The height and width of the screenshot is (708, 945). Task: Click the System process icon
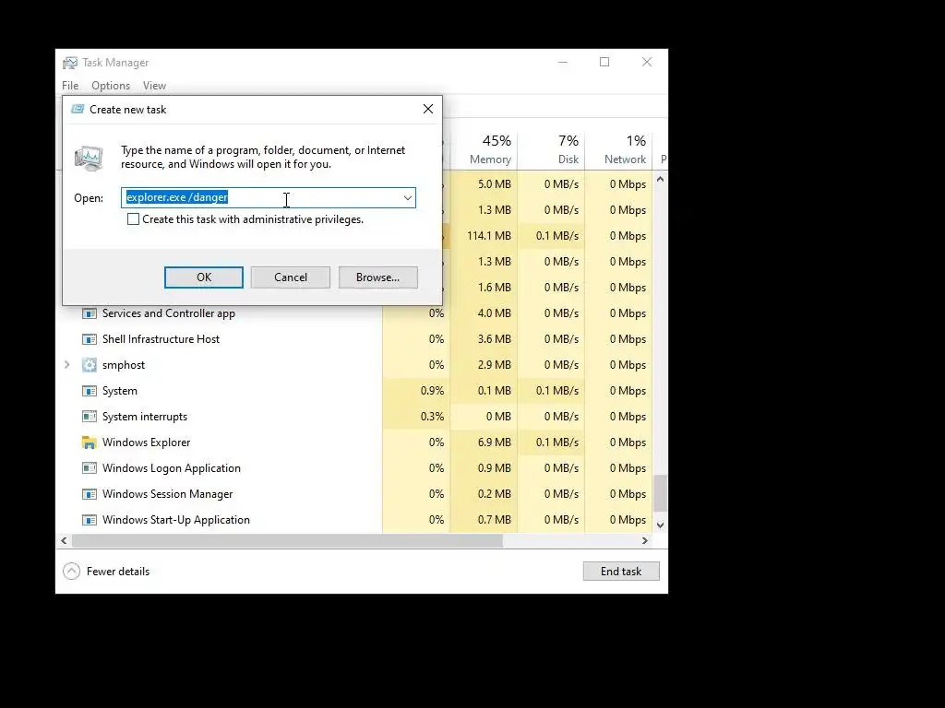coord(90,391)
